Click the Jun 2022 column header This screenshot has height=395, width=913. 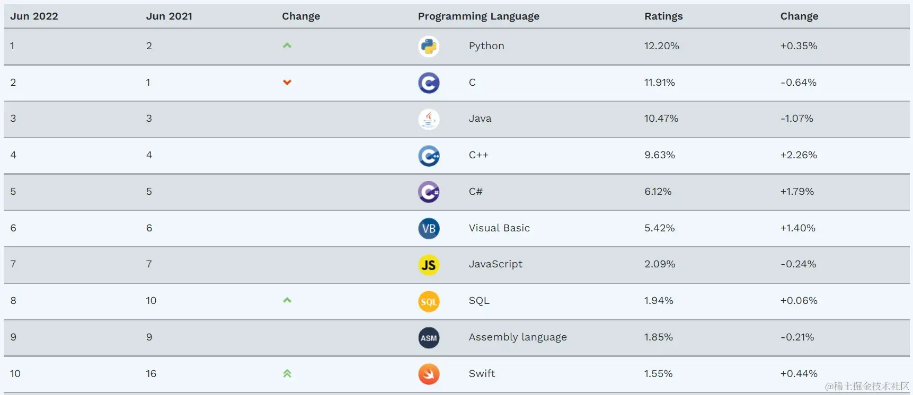click(x=34, y=16)
